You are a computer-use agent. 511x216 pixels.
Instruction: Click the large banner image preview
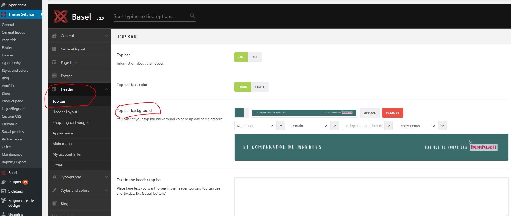(371, 147)
